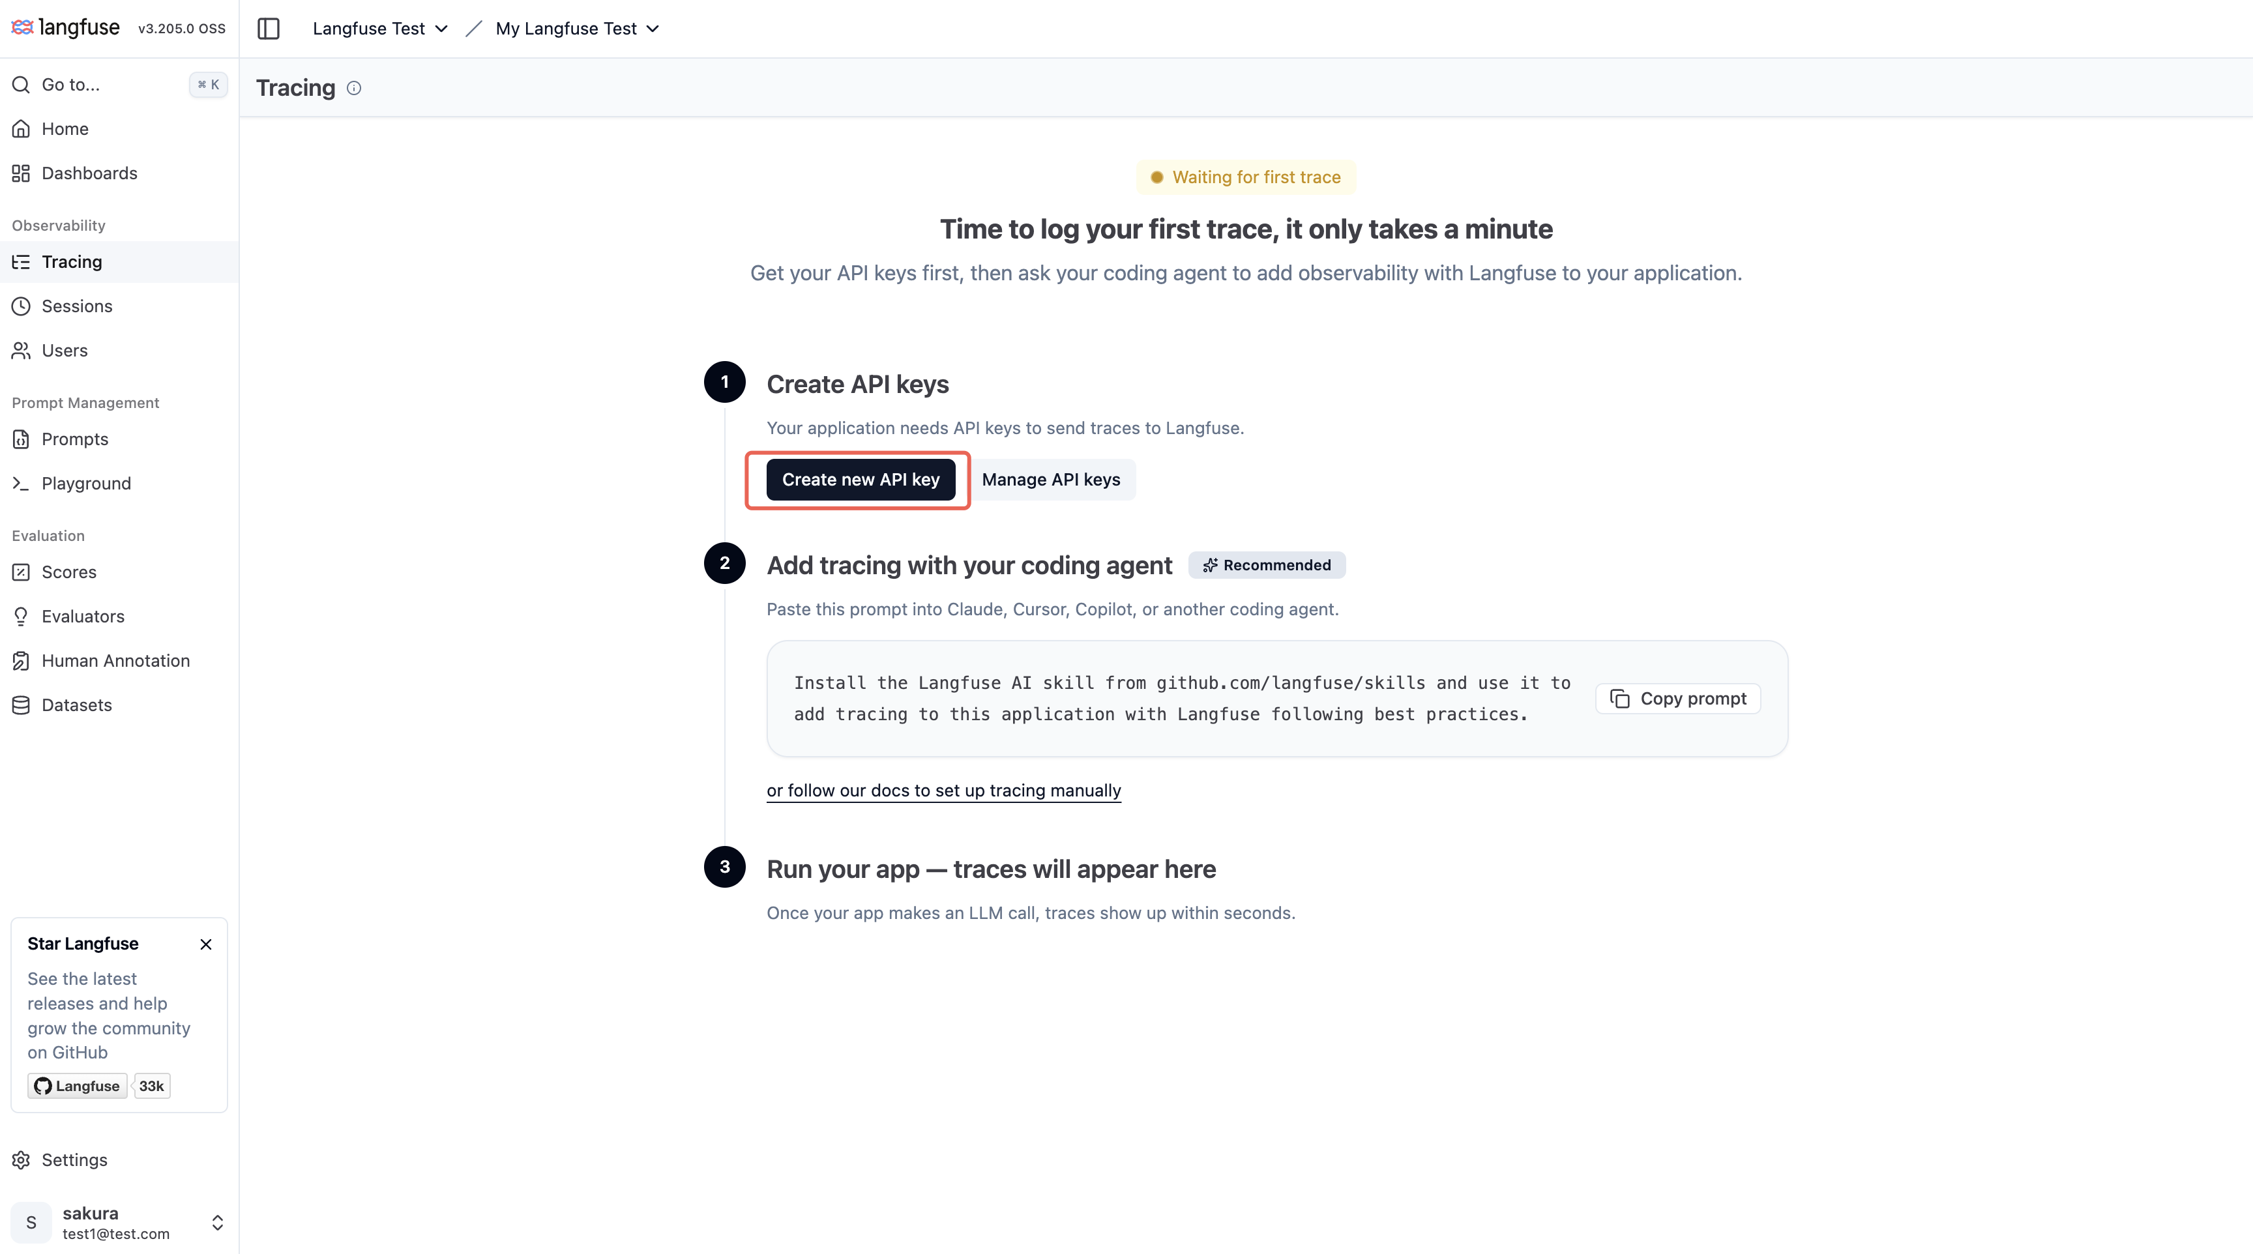Toggle the sidebar panel icon

click(269, 29)
